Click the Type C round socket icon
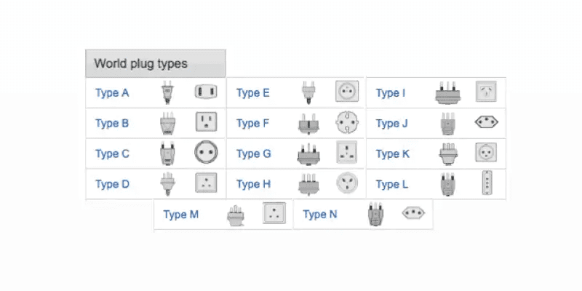Image resolution: width=582 pixels, height=291 pixels. [x=206, y=152]
